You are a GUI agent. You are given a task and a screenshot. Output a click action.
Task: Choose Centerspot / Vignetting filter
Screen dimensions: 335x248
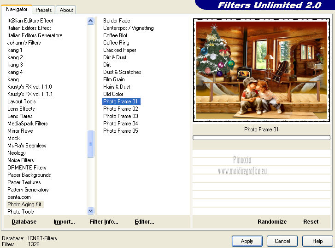(129, 28)
